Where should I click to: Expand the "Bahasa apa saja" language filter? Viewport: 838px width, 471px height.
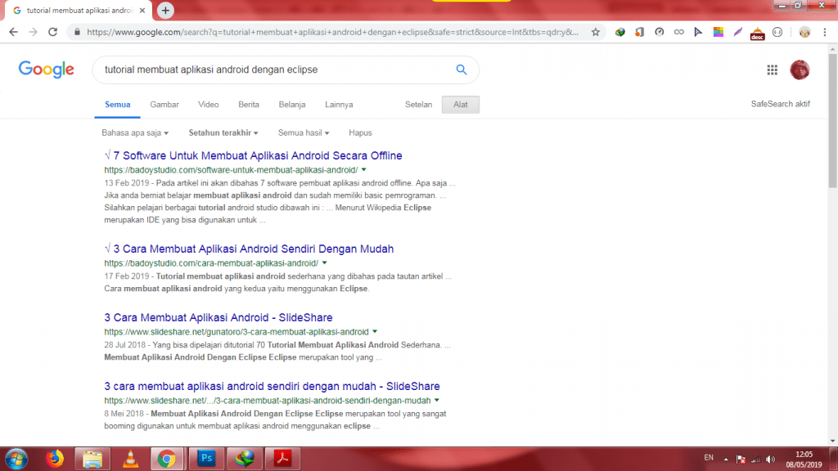pyautogui.click(x=135, y=133)
